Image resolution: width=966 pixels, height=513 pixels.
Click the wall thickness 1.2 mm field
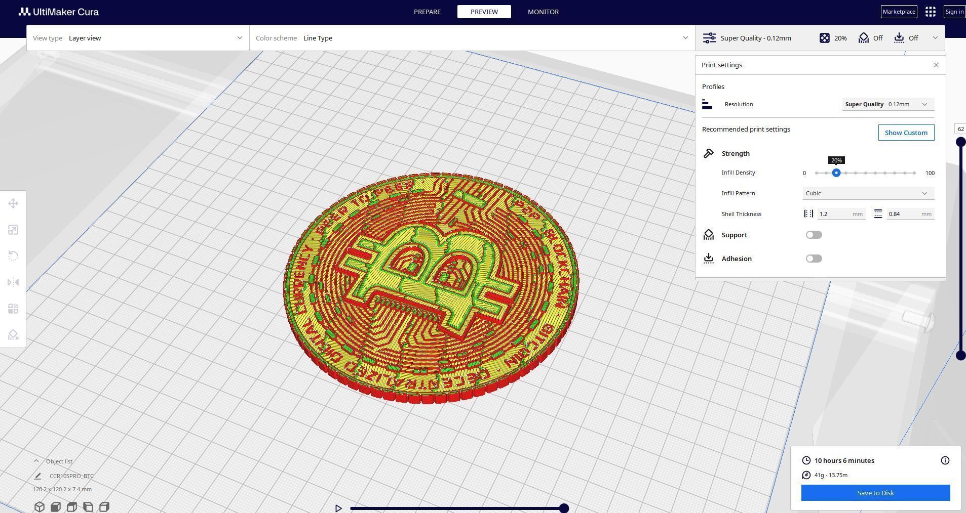click(840, 214)
